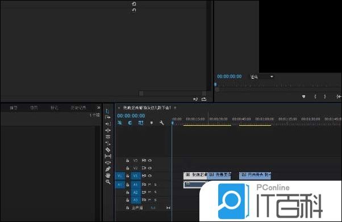Screen dimensions: 342x222
Task: Toggle V1 source patch button
Action: pos(120,176)
